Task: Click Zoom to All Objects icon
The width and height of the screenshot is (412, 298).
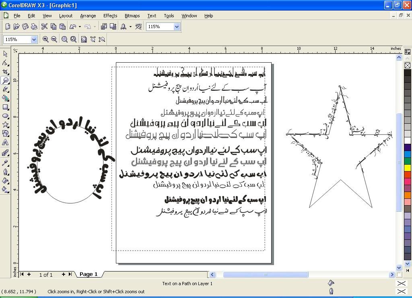Action: click(73, 39)
